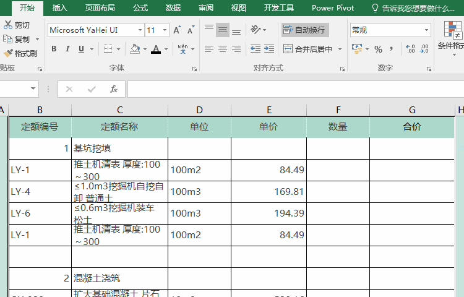Open number format dropdown 常规

pos(426,30)
